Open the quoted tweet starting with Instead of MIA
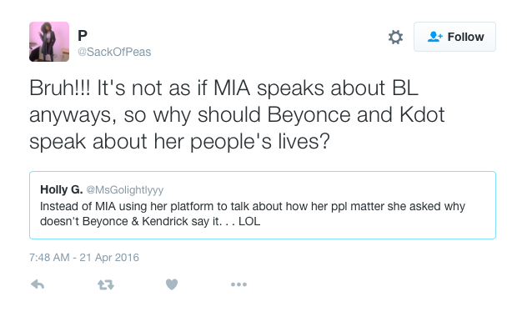The width and height of the screenshot is (527, 317). coord(263,205)
